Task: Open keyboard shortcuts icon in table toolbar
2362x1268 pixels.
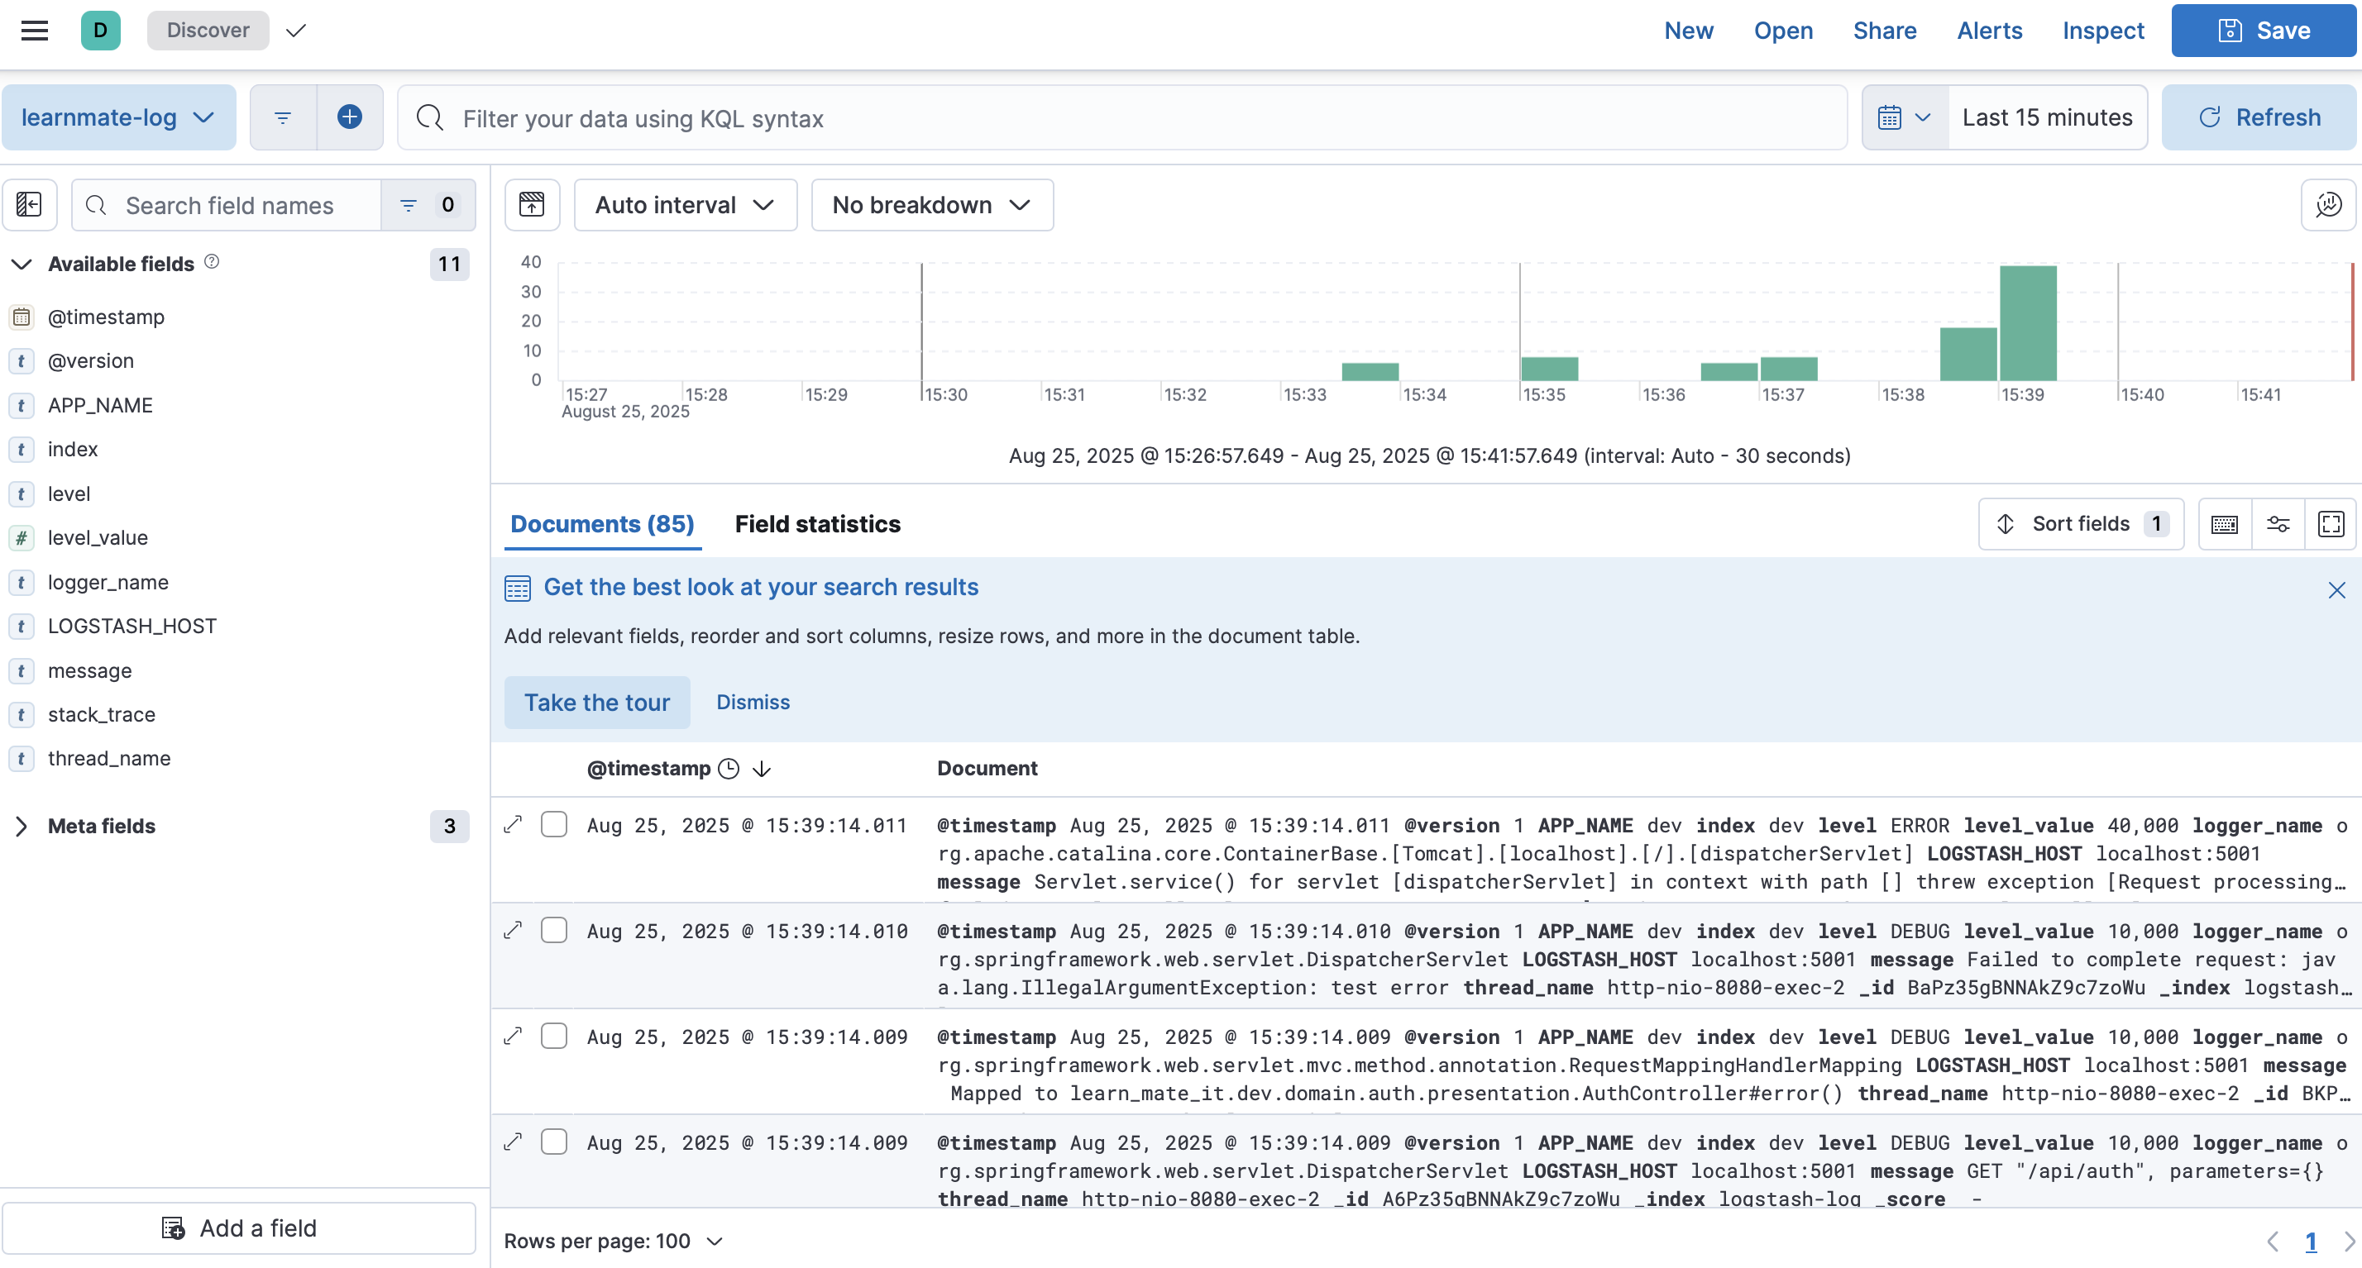Action: click(2225, 524)
